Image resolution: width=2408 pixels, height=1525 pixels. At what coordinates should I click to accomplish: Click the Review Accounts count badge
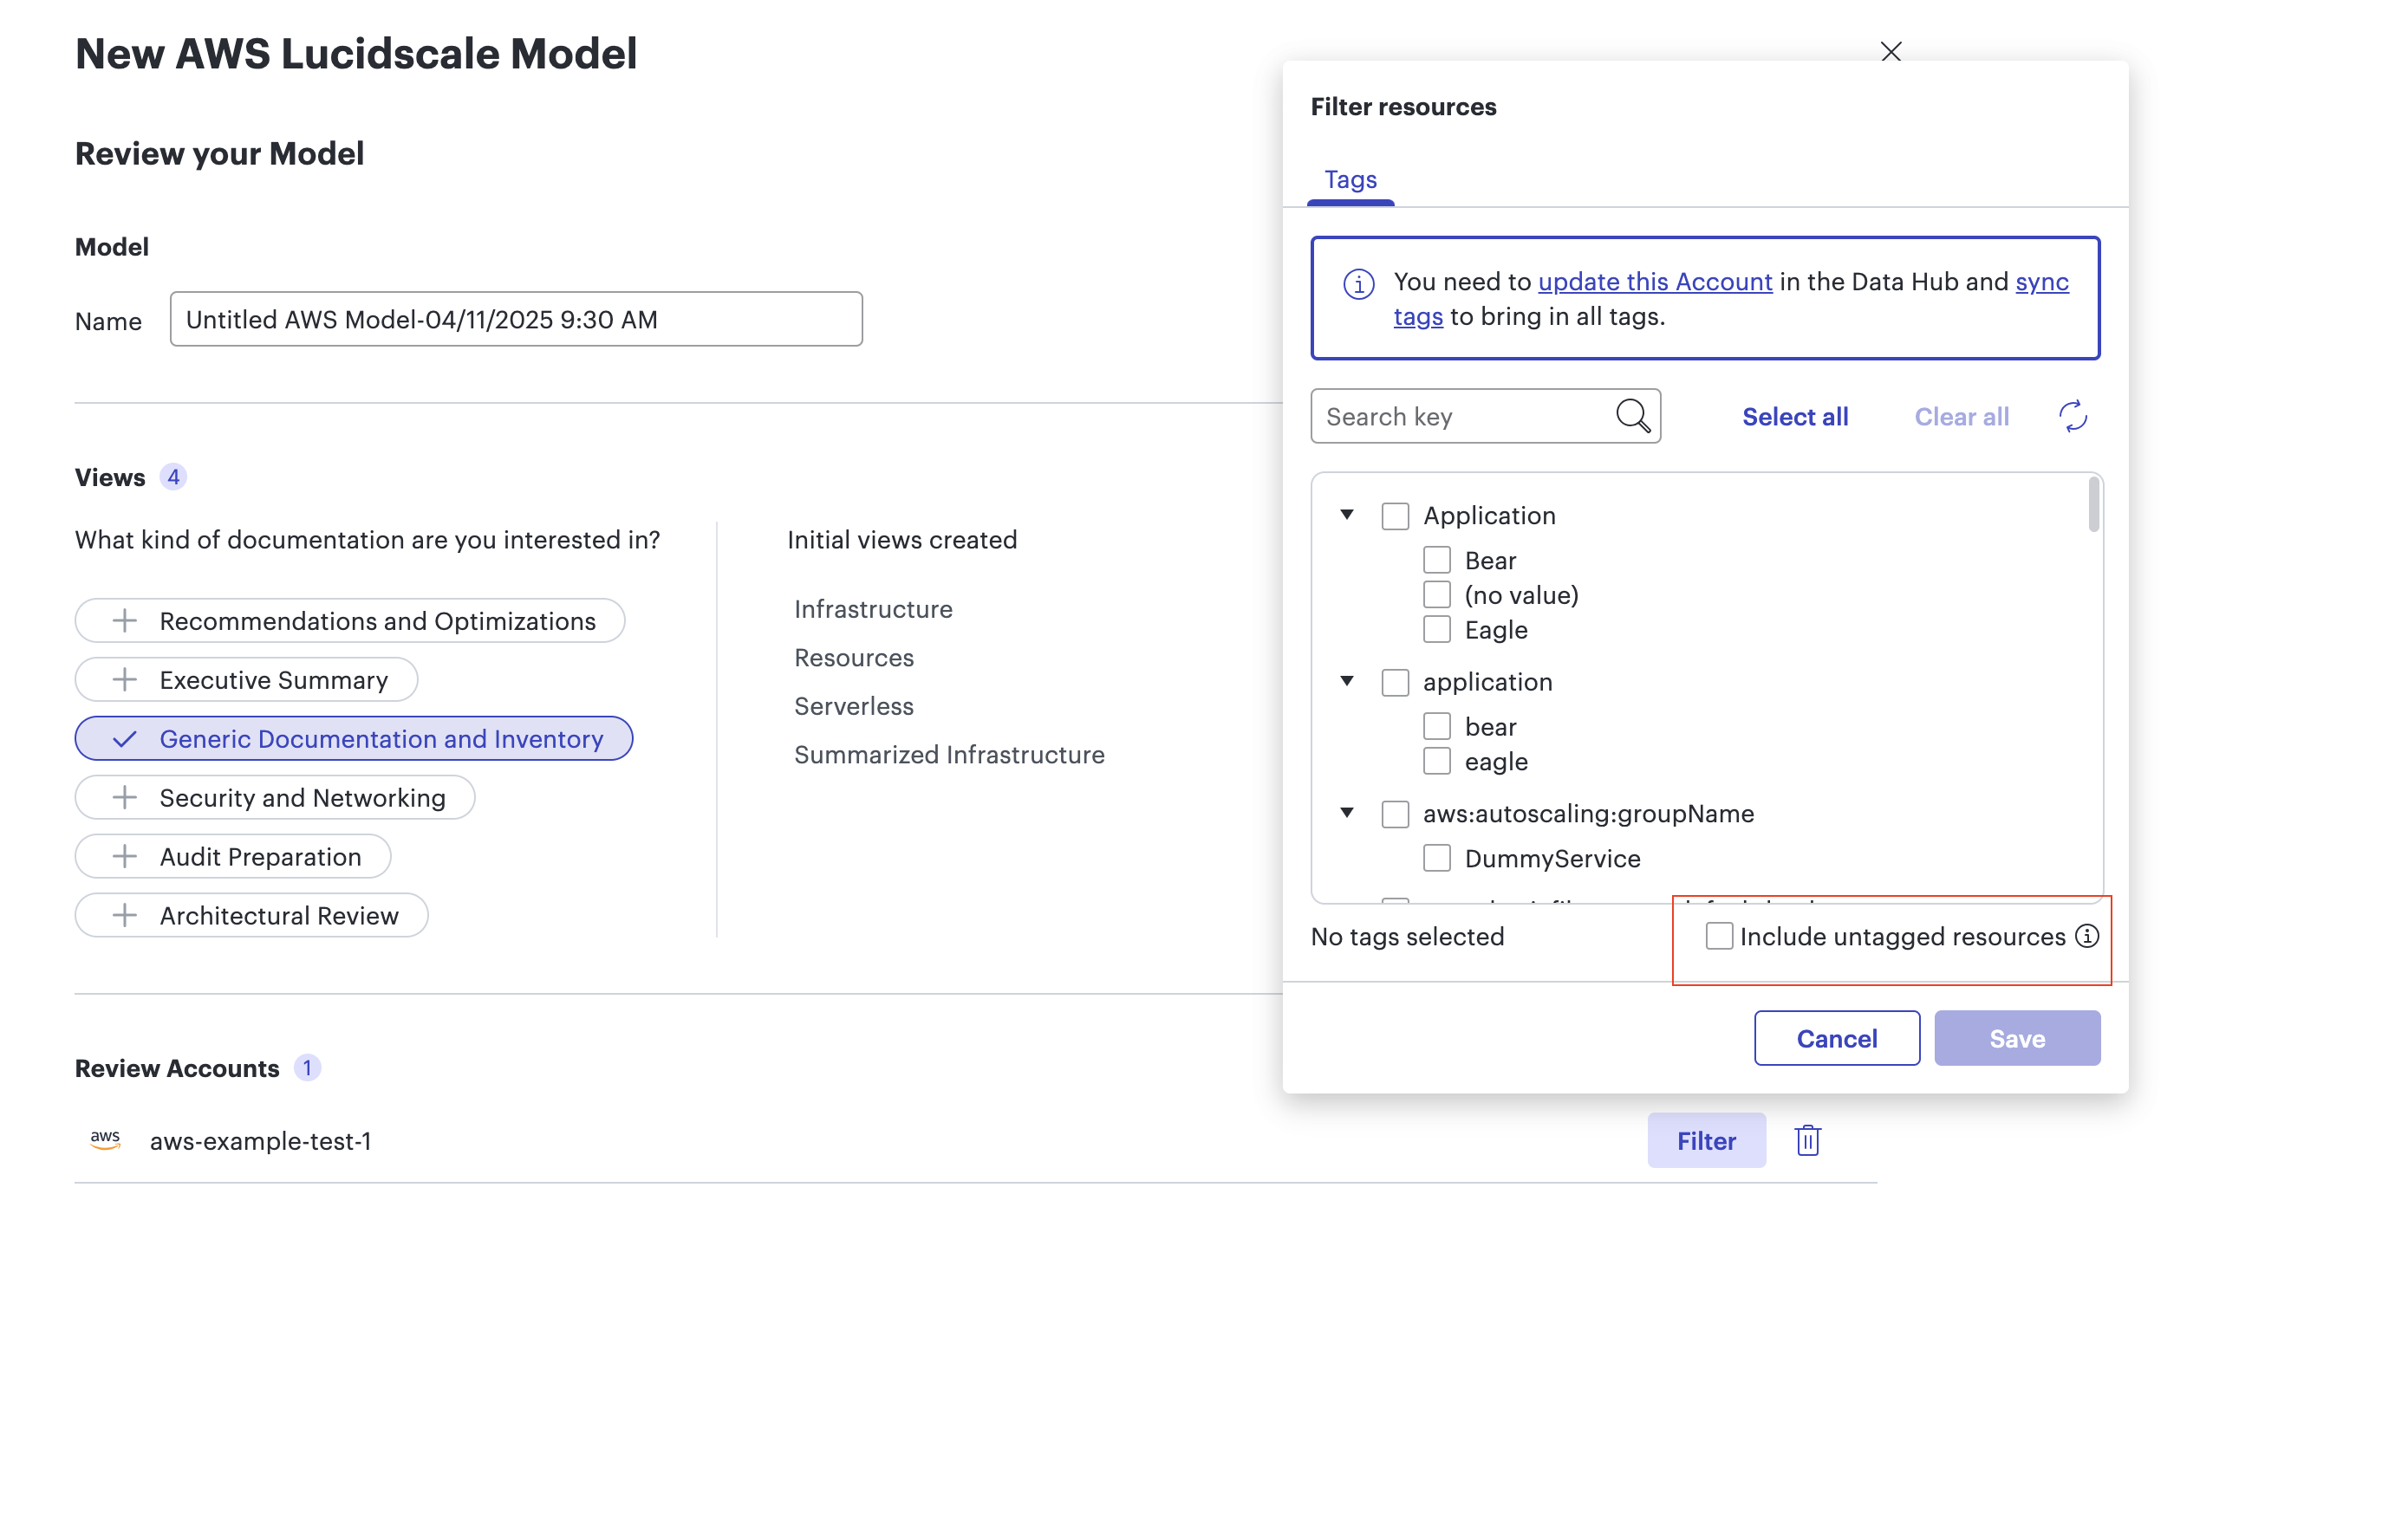click(307, 1067)
